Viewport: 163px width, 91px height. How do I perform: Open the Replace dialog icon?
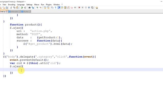(33, 8)
